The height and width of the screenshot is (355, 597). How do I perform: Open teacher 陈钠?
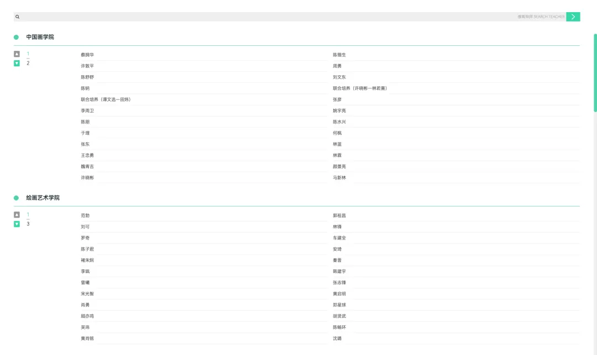[85, 88]
